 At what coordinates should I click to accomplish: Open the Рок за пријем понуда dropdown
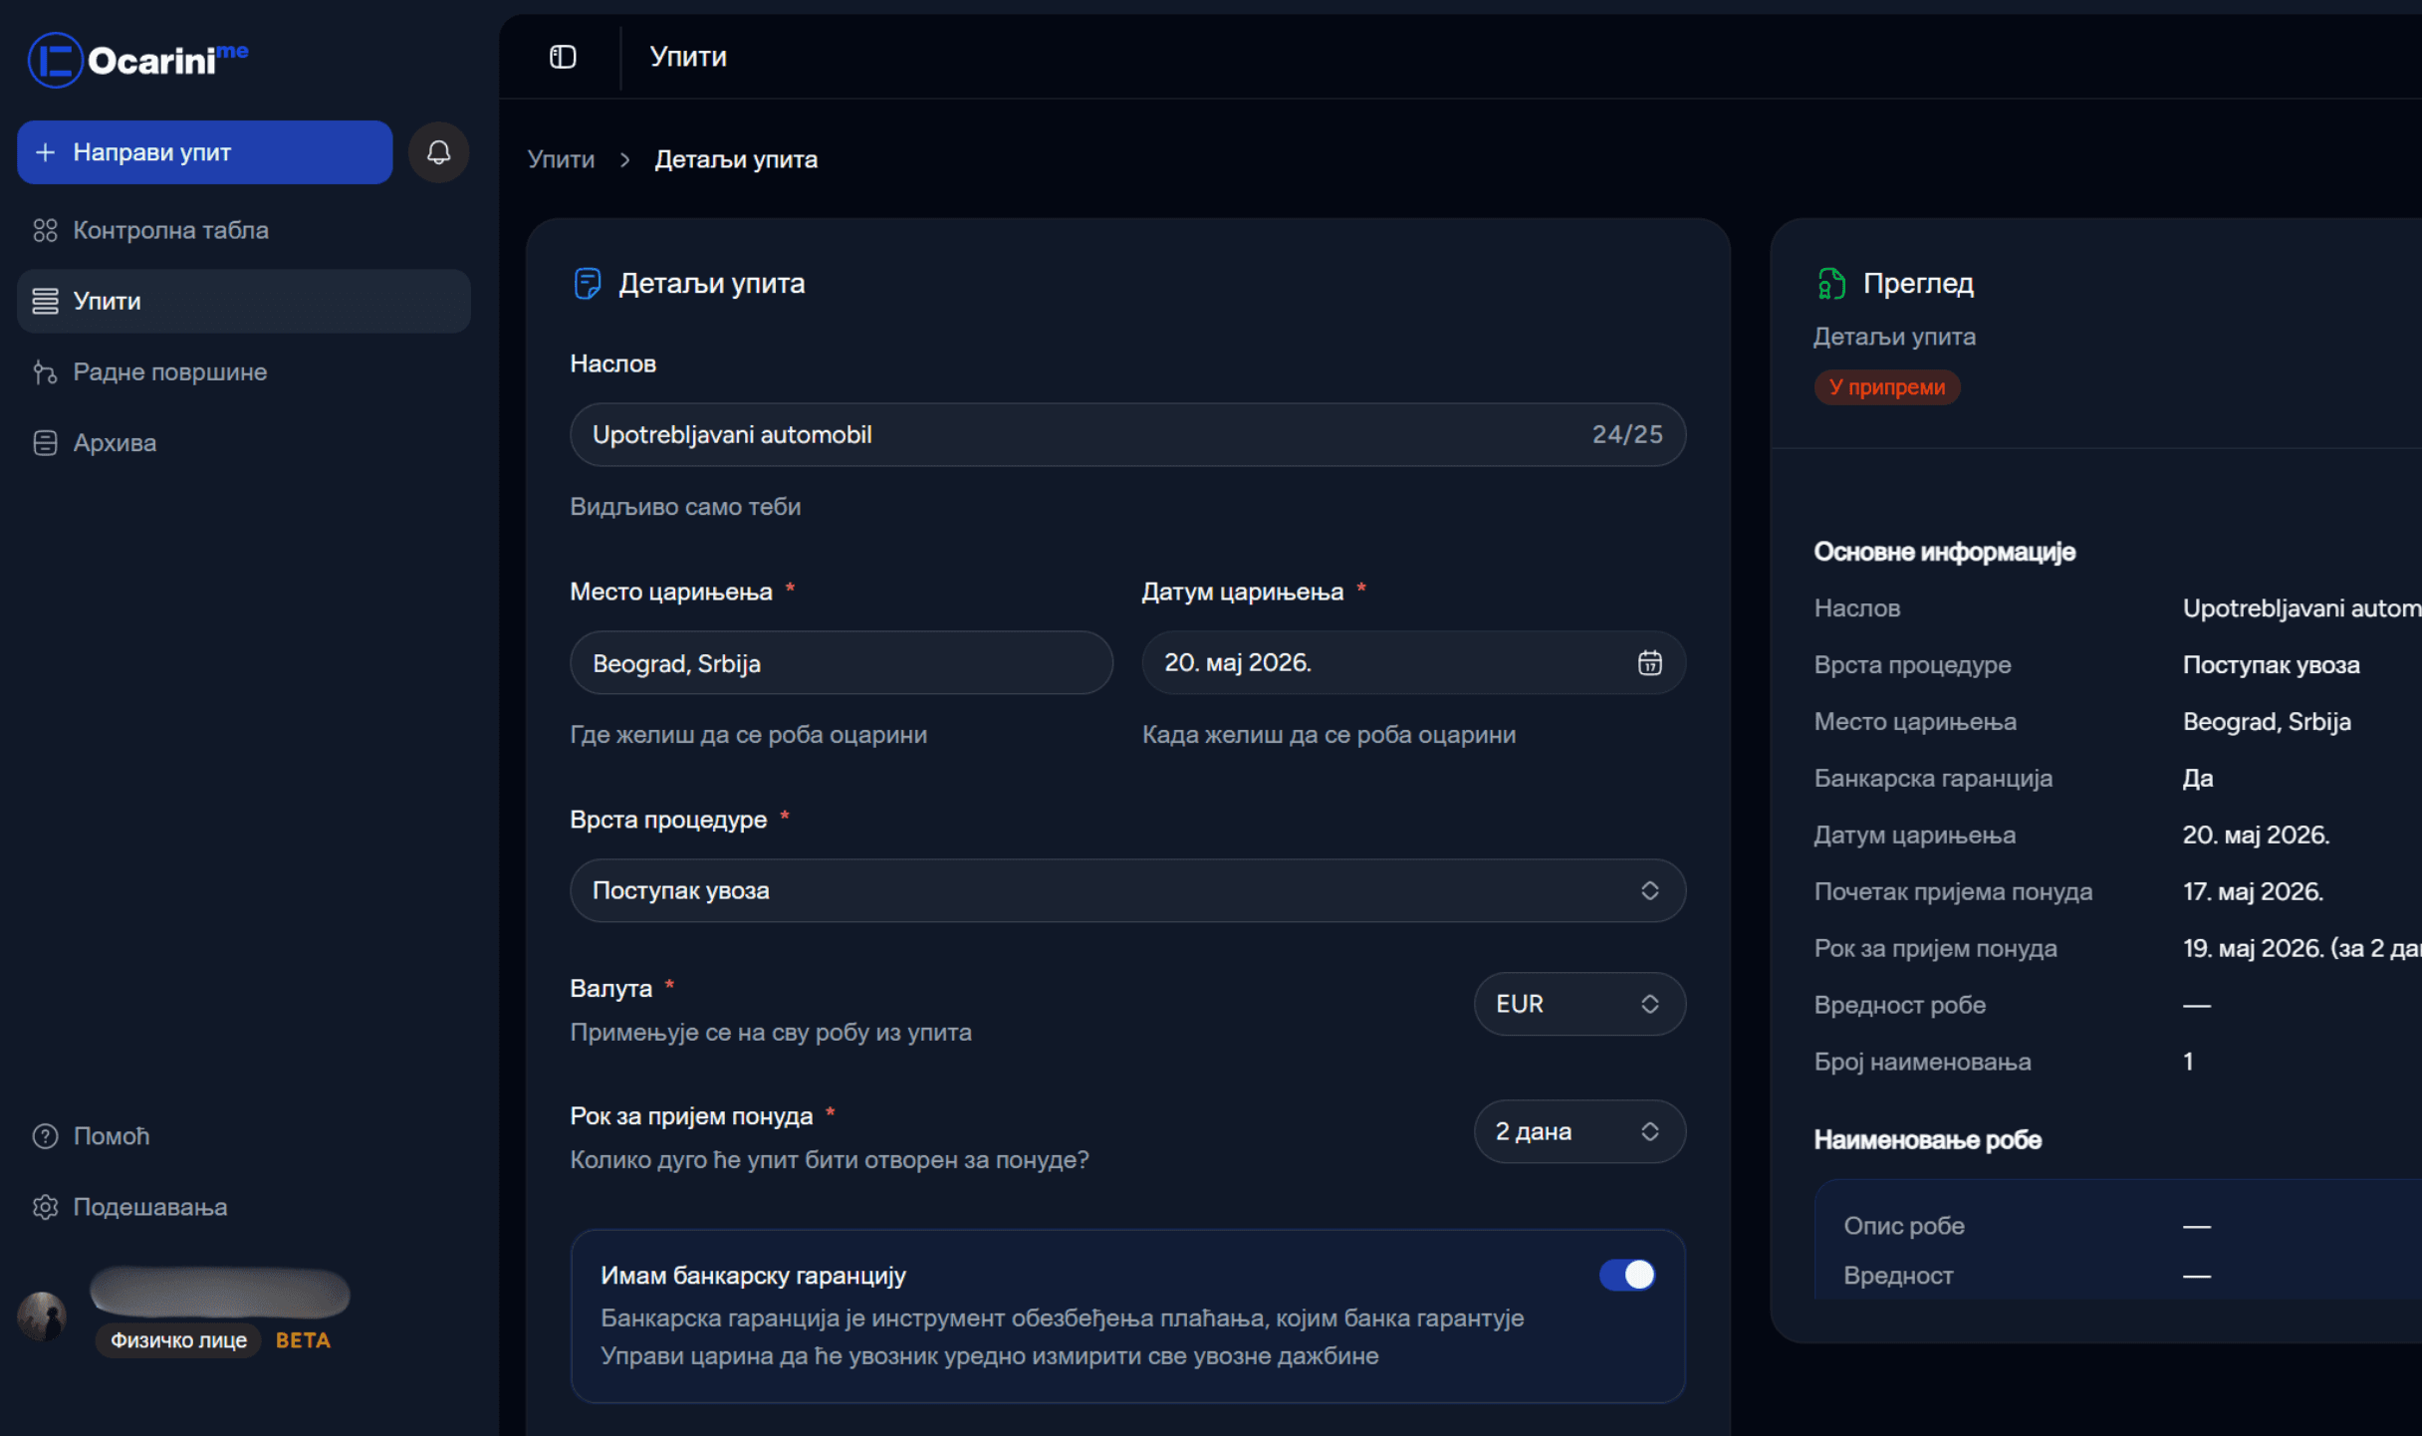point(1579,1131)
